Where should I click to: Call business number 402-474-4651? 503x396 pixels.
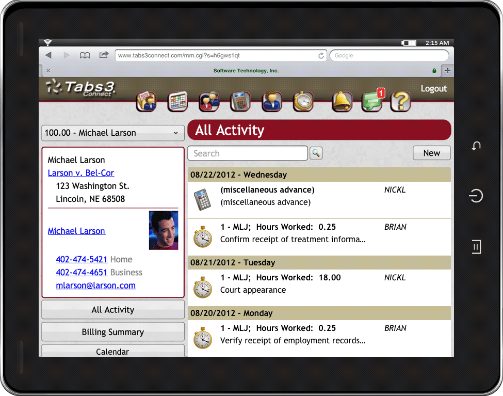point(82,273)
